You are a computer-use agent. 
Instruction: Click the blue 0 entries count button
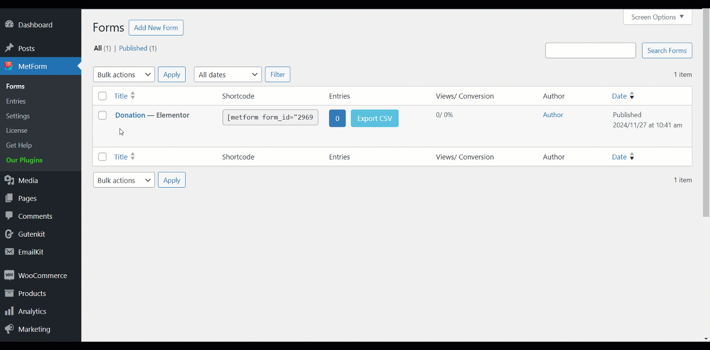(337, 119)
